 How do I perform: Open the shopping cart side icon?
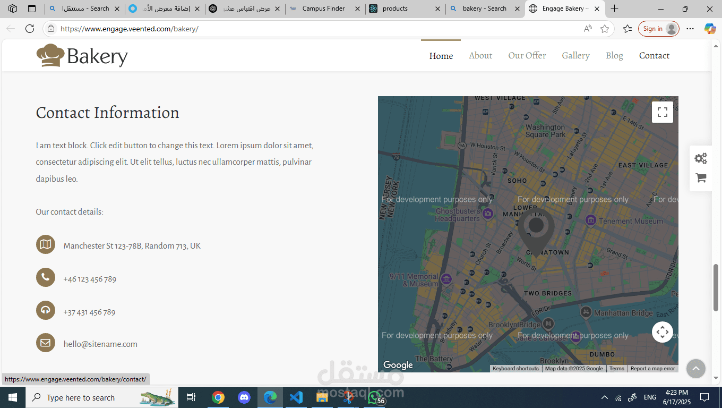[701, 178]
